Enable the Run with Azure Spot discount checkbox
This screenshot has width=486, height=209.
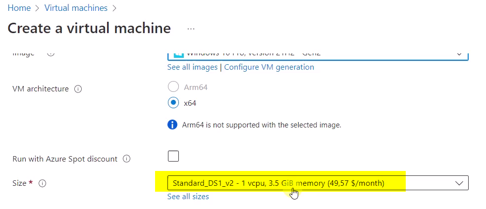[x=173, y=156]
